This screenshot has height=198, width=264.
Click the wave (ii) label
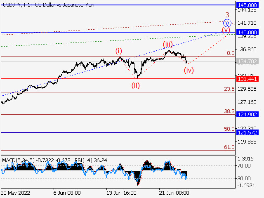(x=136, y=85)
